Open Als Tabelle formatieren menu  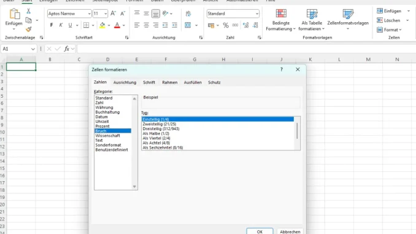click(312, 20)
